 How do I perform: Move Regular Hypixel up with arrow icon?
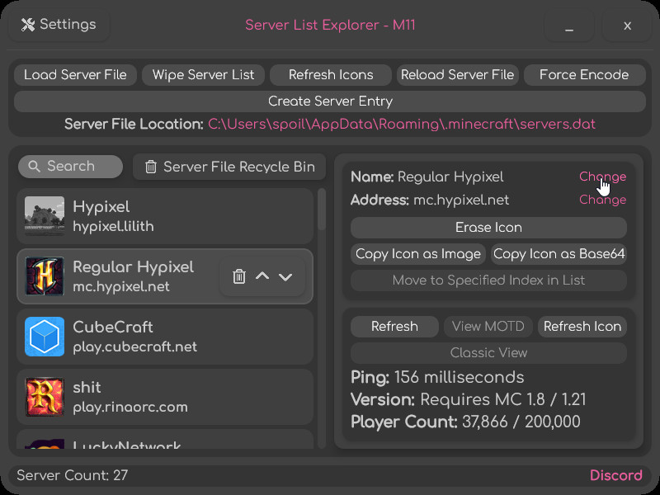point(262,276)
